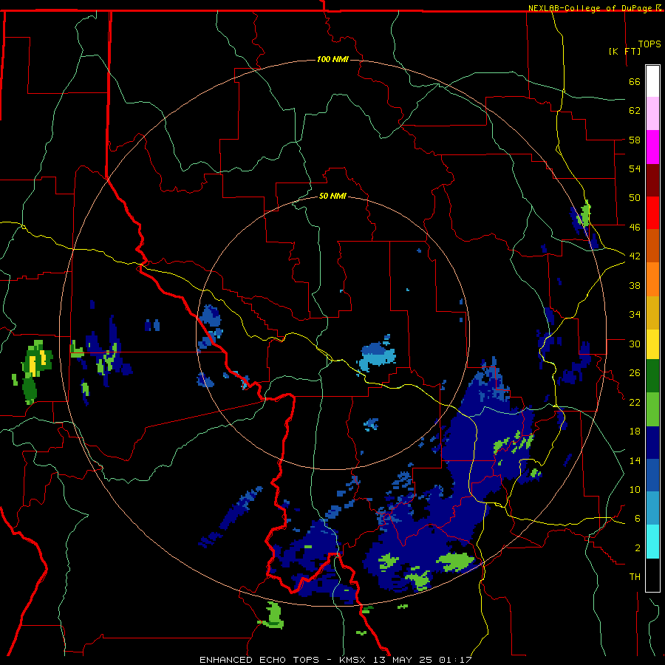665x665 pixels.
Task: Pick the bright red legend swatch
Action: coord(652,213)
